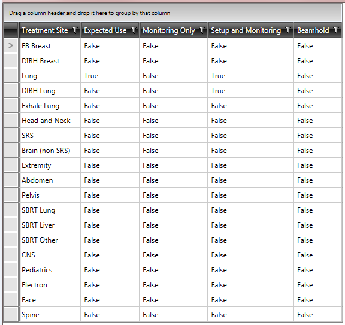The height and width of the screenshot is (325, 345).
Task: Sort by Setup and Monitoring header
Action: click(x=246, y=30)
